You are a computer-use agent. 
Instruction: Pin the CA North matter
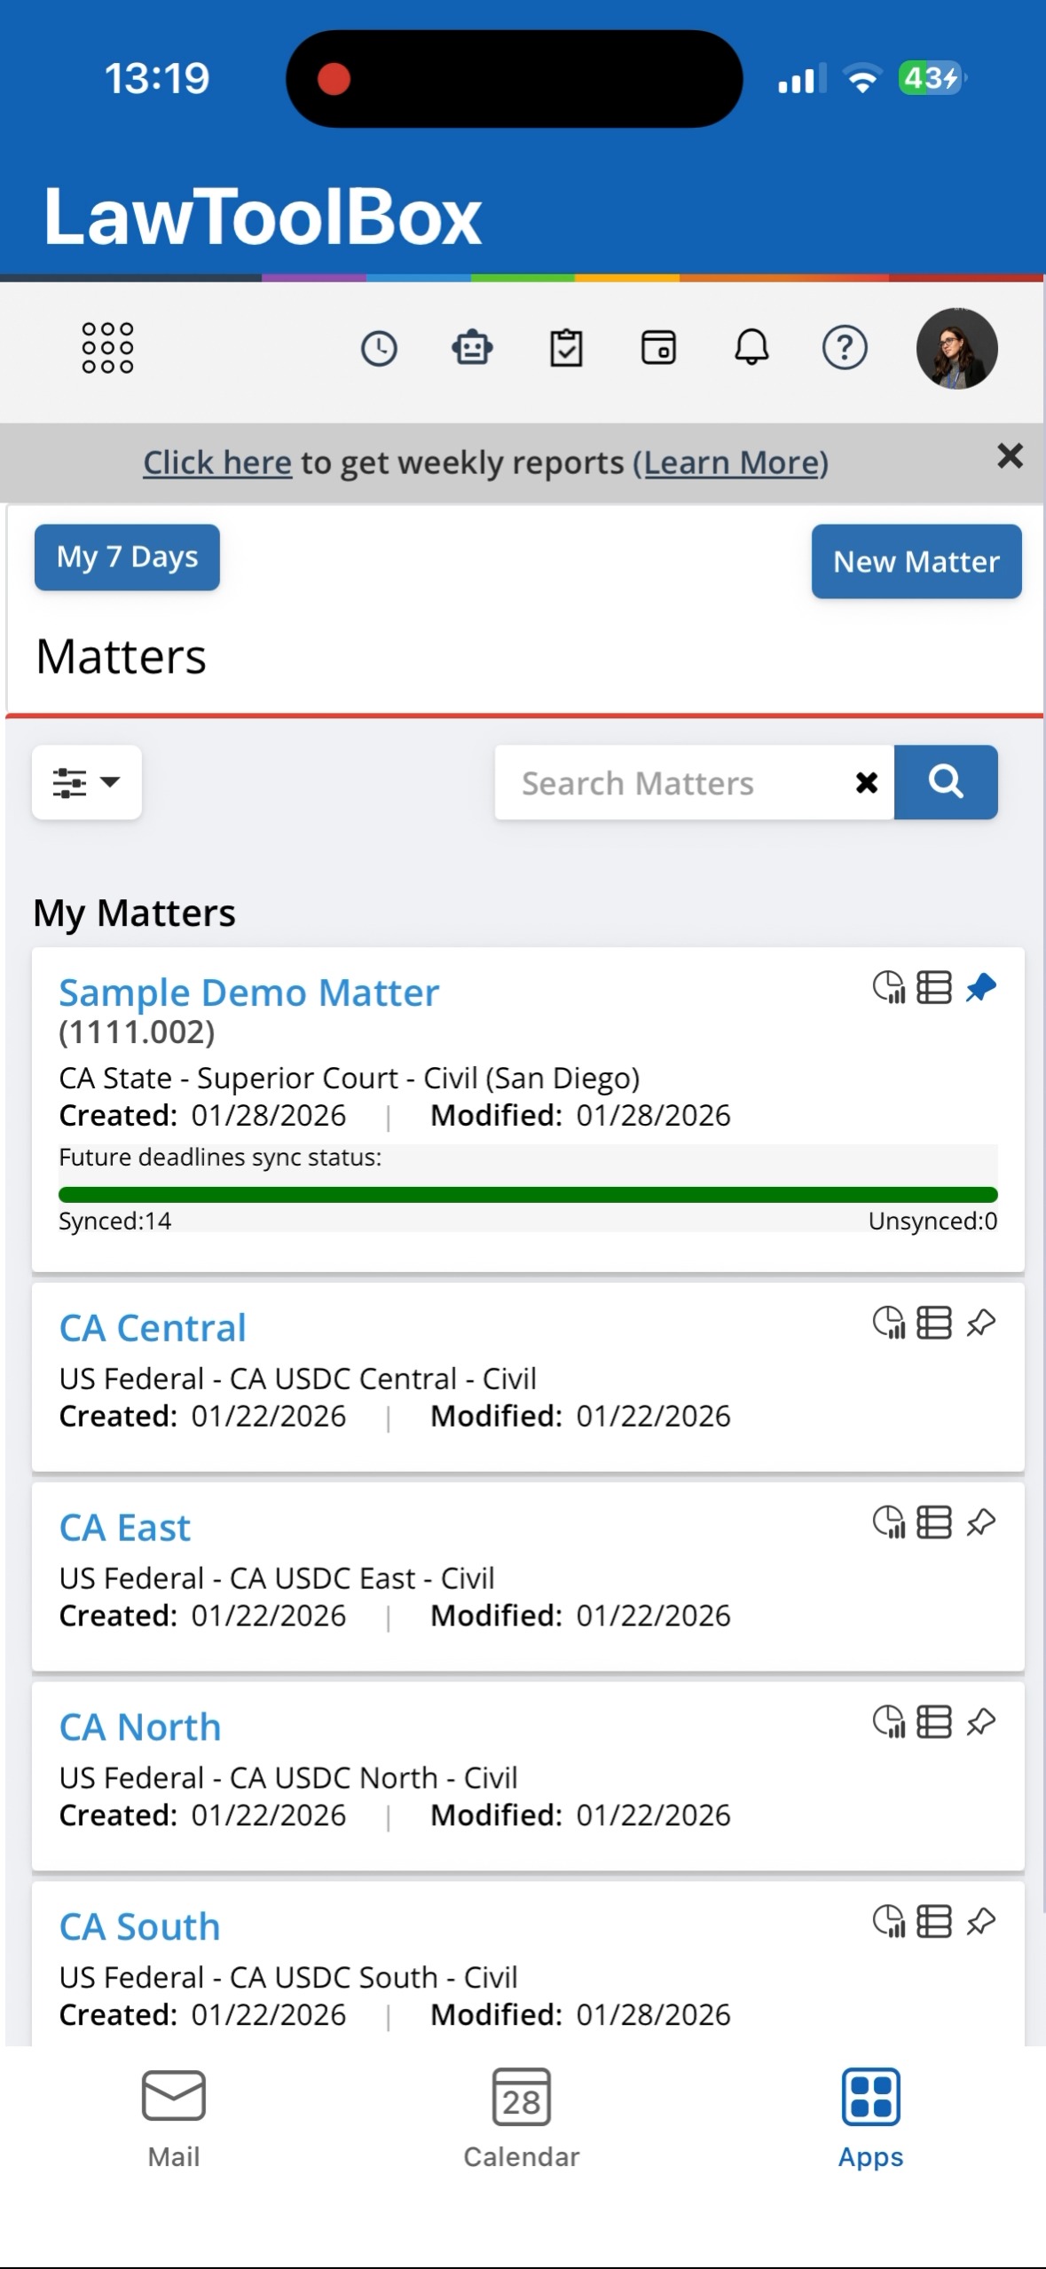tap(981, 1722)
